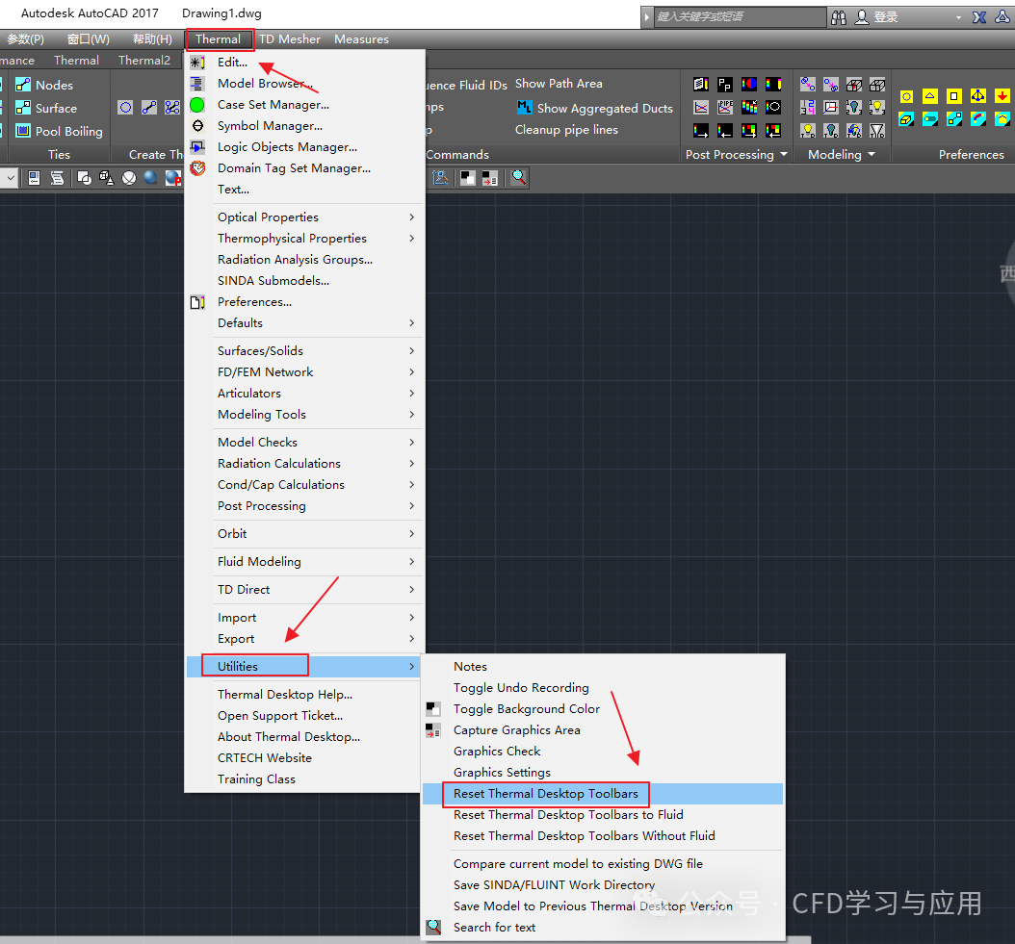Select the Notes utility entry

(470, 667)
